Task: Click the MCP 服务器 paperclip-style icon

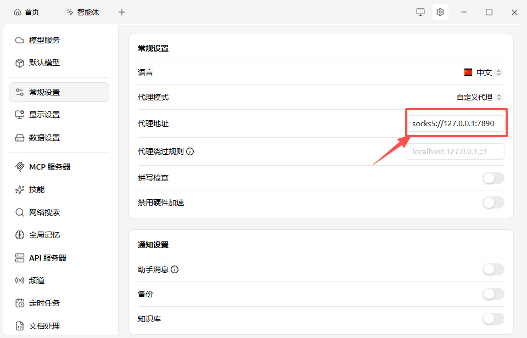Action: click(x=20, y=167)
